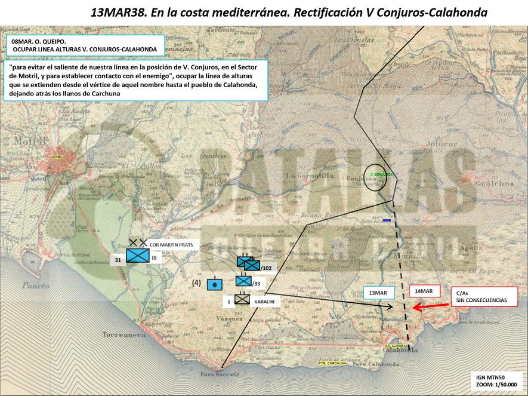Click the Jolúcar place name

[442, 143]
